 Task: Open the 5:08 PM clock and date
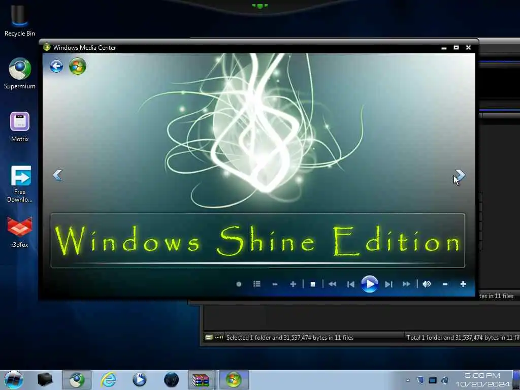[482, 380]
